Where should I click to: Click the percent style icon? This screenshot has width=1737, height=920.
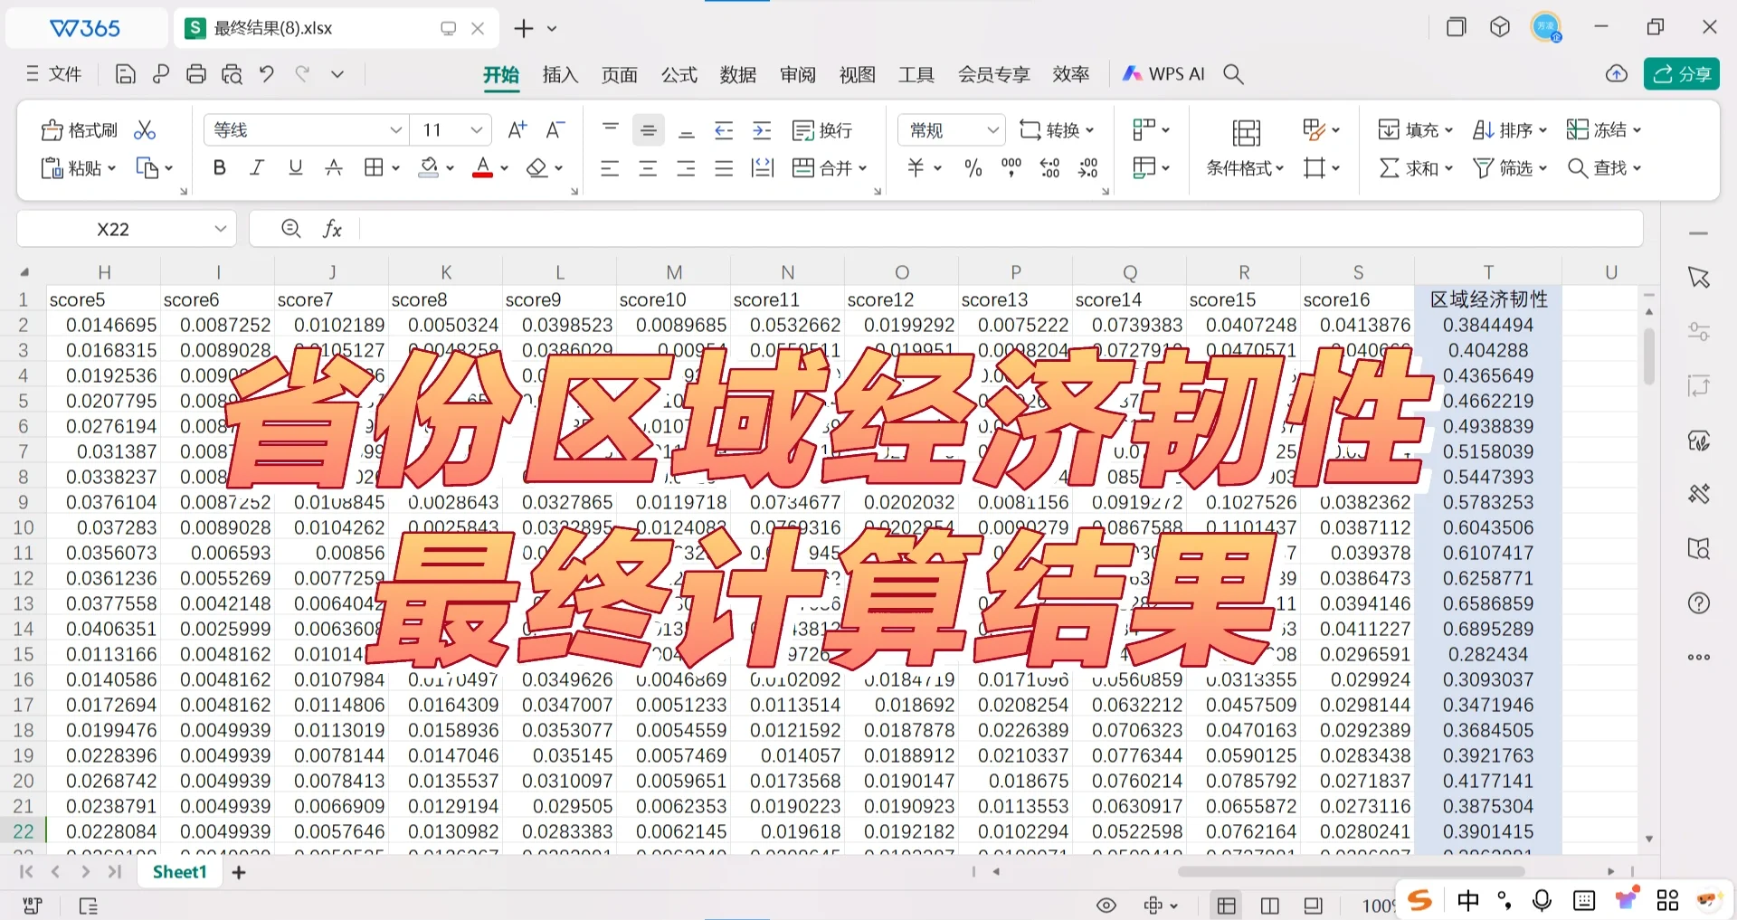pyautogui.click(x=973, y=167)
